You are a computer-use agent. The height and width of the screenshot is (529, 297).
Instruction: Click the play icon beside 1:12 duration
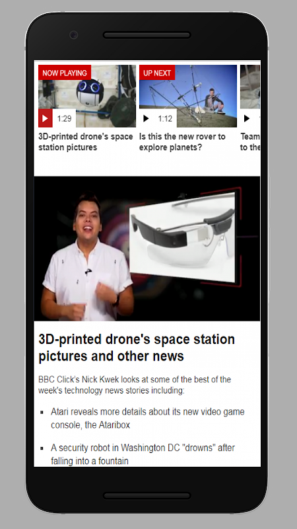[146, 118]
